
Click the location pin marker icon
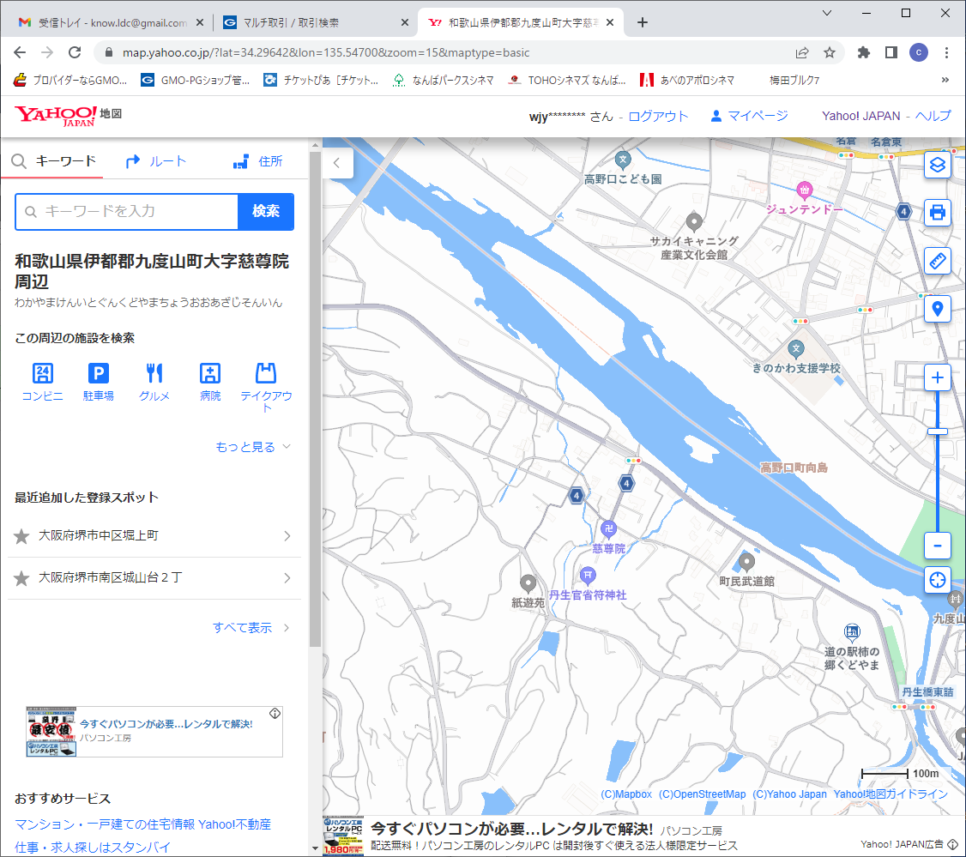pyautogui.click(x=938, y=309)
